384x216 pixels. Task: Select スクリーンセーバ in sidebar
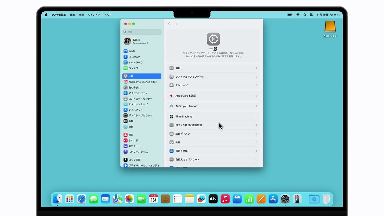click(142, 104)
